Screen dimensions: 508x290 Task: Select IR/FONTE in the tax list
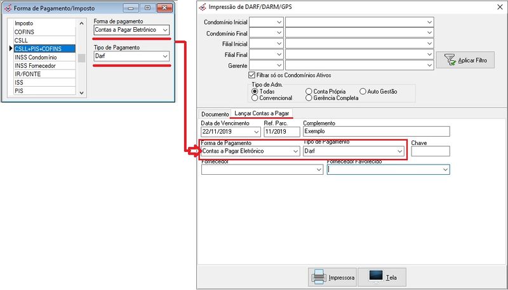tap(27, 74)
